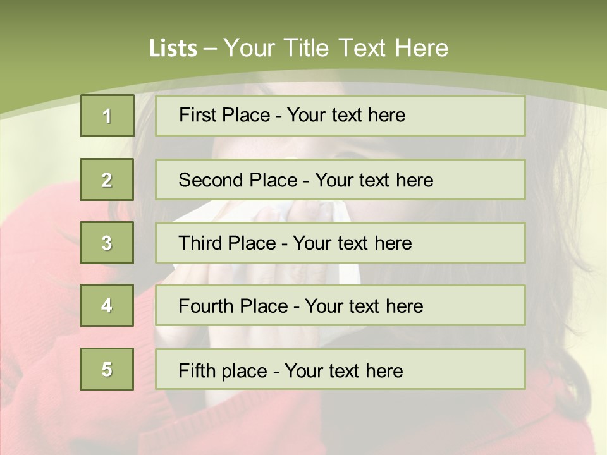Select the First Place text bar
607x455 pixels.
(x=340, y=116)
